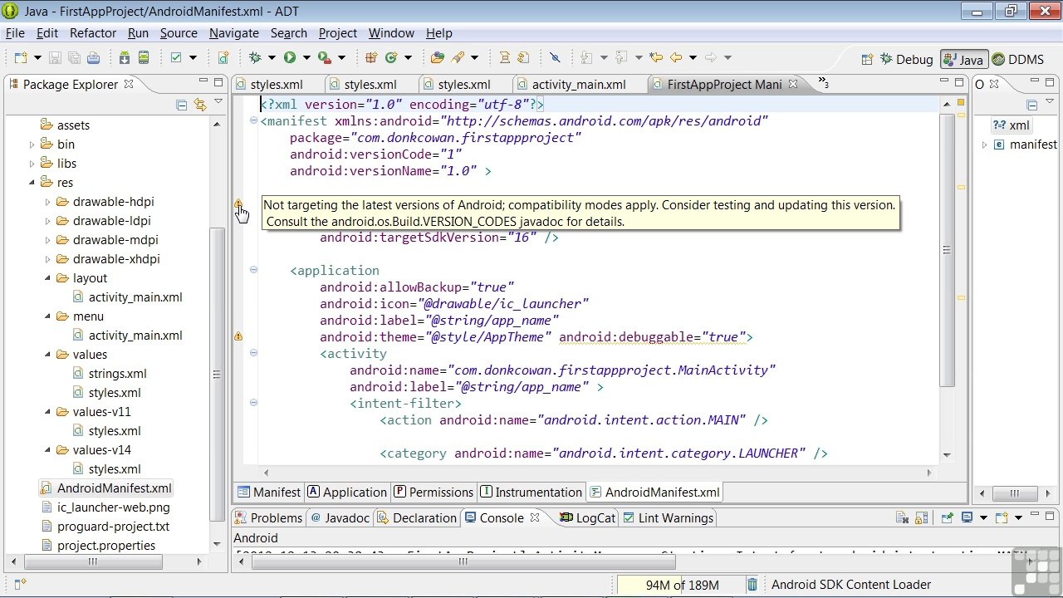This screenshot has width=1063, height=598.
Task: Click the debuggable line warning marker
Action: 238,336
